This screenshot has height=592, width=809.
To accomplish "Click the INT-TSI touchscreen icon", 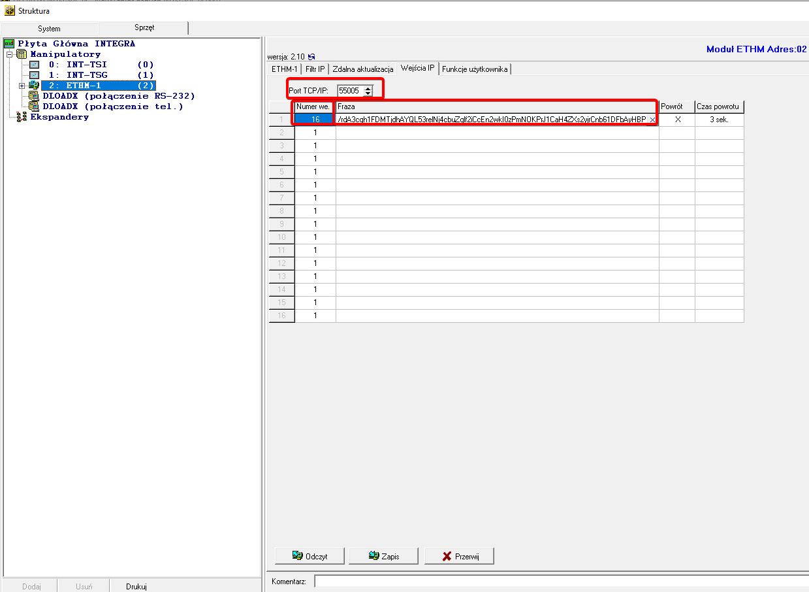I will (35, 65).
